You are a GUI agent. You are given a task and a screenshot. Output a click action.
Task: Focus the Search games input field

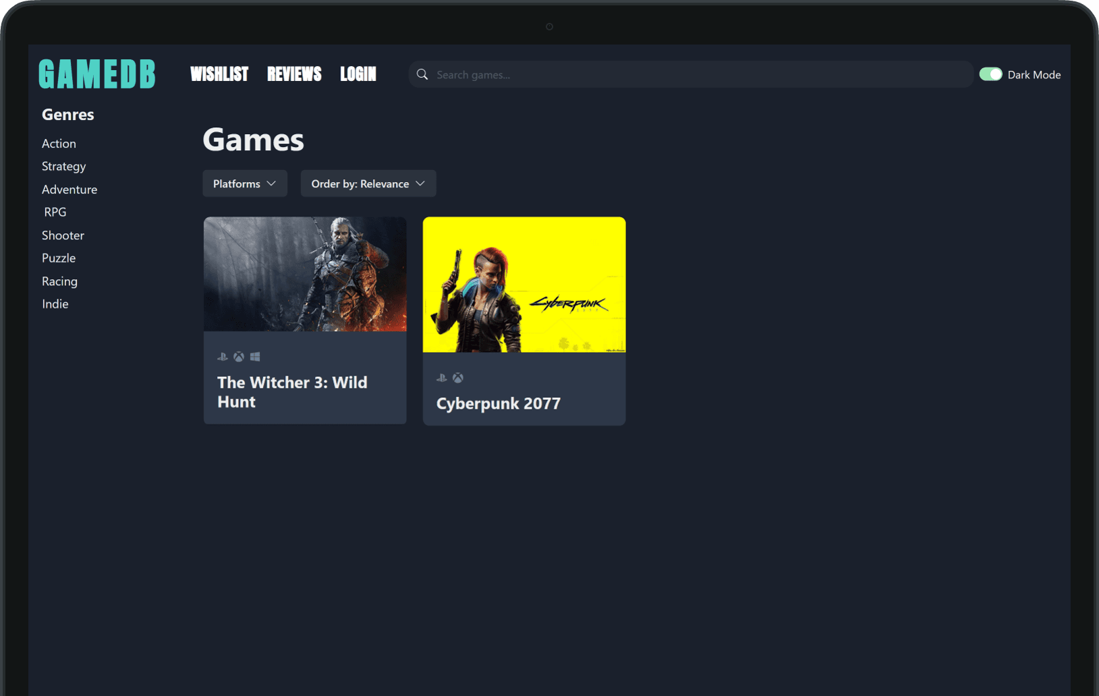691,74
